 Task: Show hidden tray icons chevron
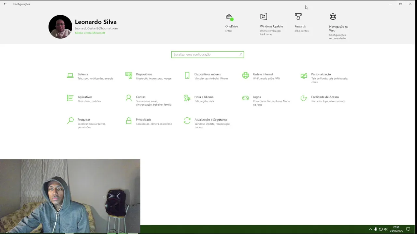pyautogui.click(x=370, y=229)
